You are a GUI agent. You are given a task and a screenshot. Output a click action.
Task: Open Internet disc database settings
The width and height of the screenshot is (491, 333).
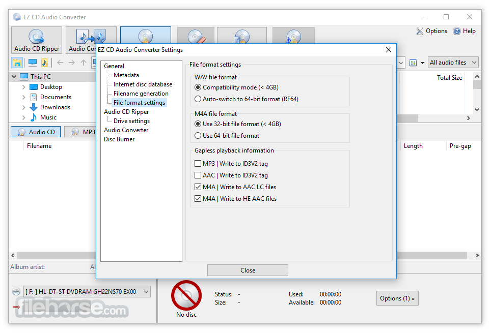[x=143, y=84]
